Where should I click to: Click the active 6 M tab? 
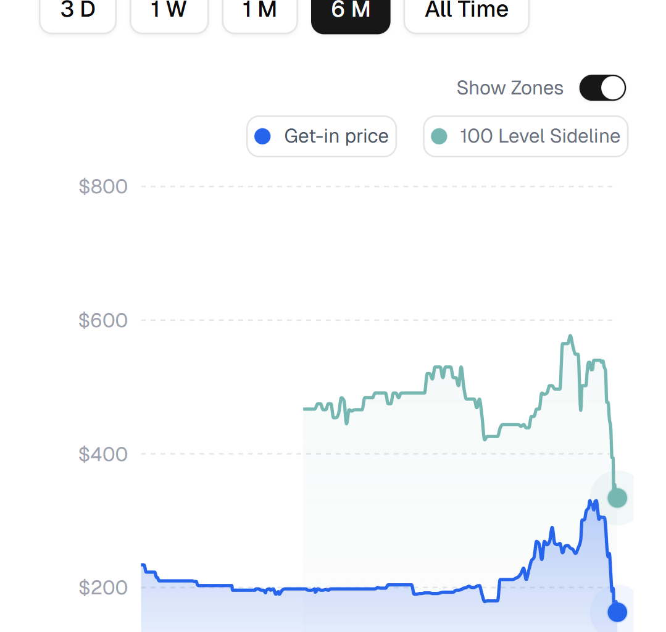click(x=351, y=11)
